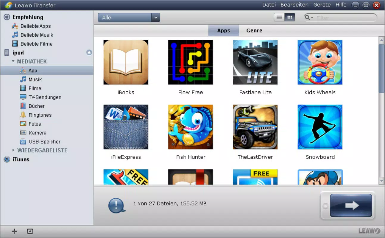Screen dimensions: 385x238
Task: Click the scrollbar down arrow in app list
Action: coord(382,181)
